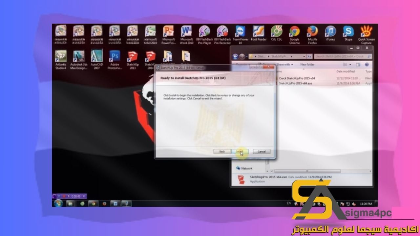The width and height of the screenshot is (420, 236).
Task: Open Chrome from the taskbar
Action: (x=93, y=204)
